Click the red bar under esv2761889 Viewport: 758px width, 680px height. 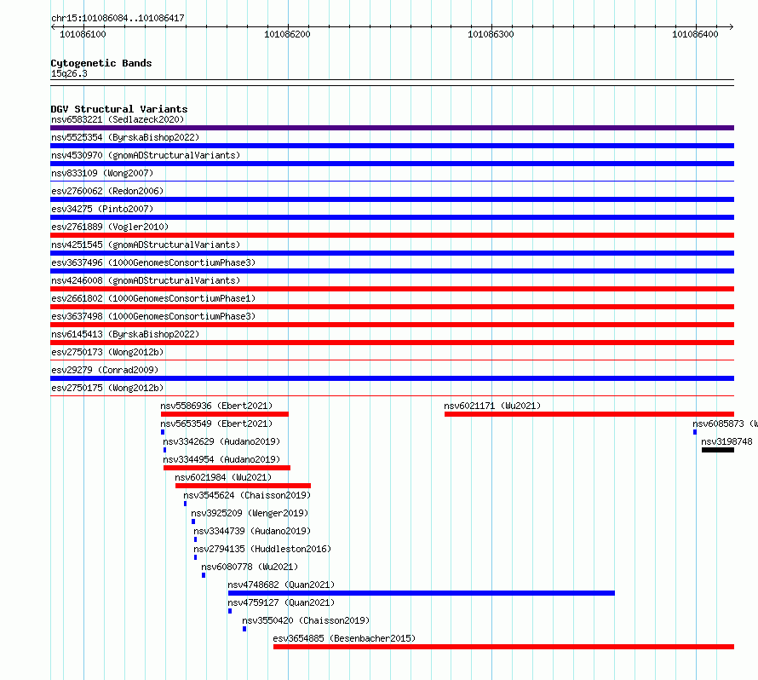[392, 235]
